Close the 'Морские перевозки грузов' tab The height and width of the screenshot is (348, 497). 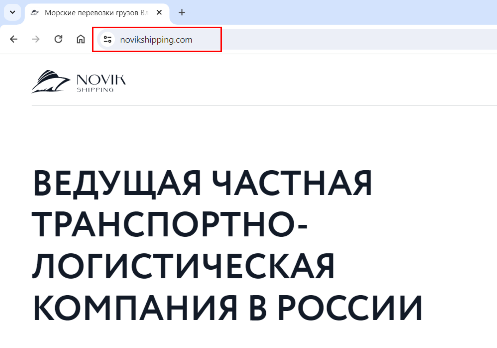coord(159,13)
